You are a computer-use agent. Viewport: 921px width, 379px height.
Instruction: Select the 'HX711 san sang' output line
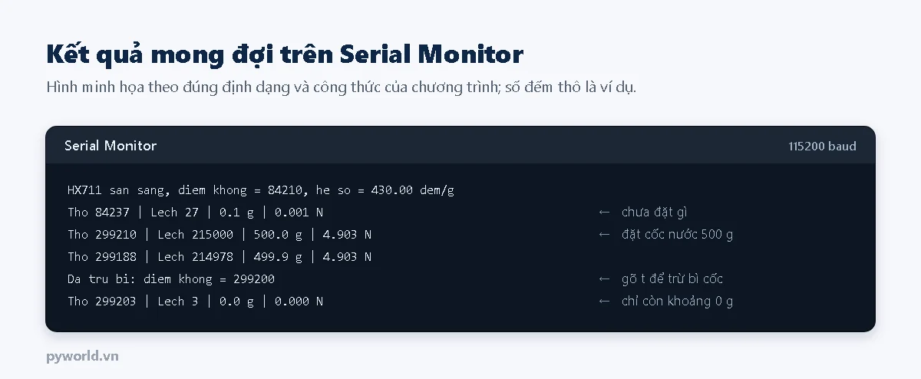pos(261,189)
